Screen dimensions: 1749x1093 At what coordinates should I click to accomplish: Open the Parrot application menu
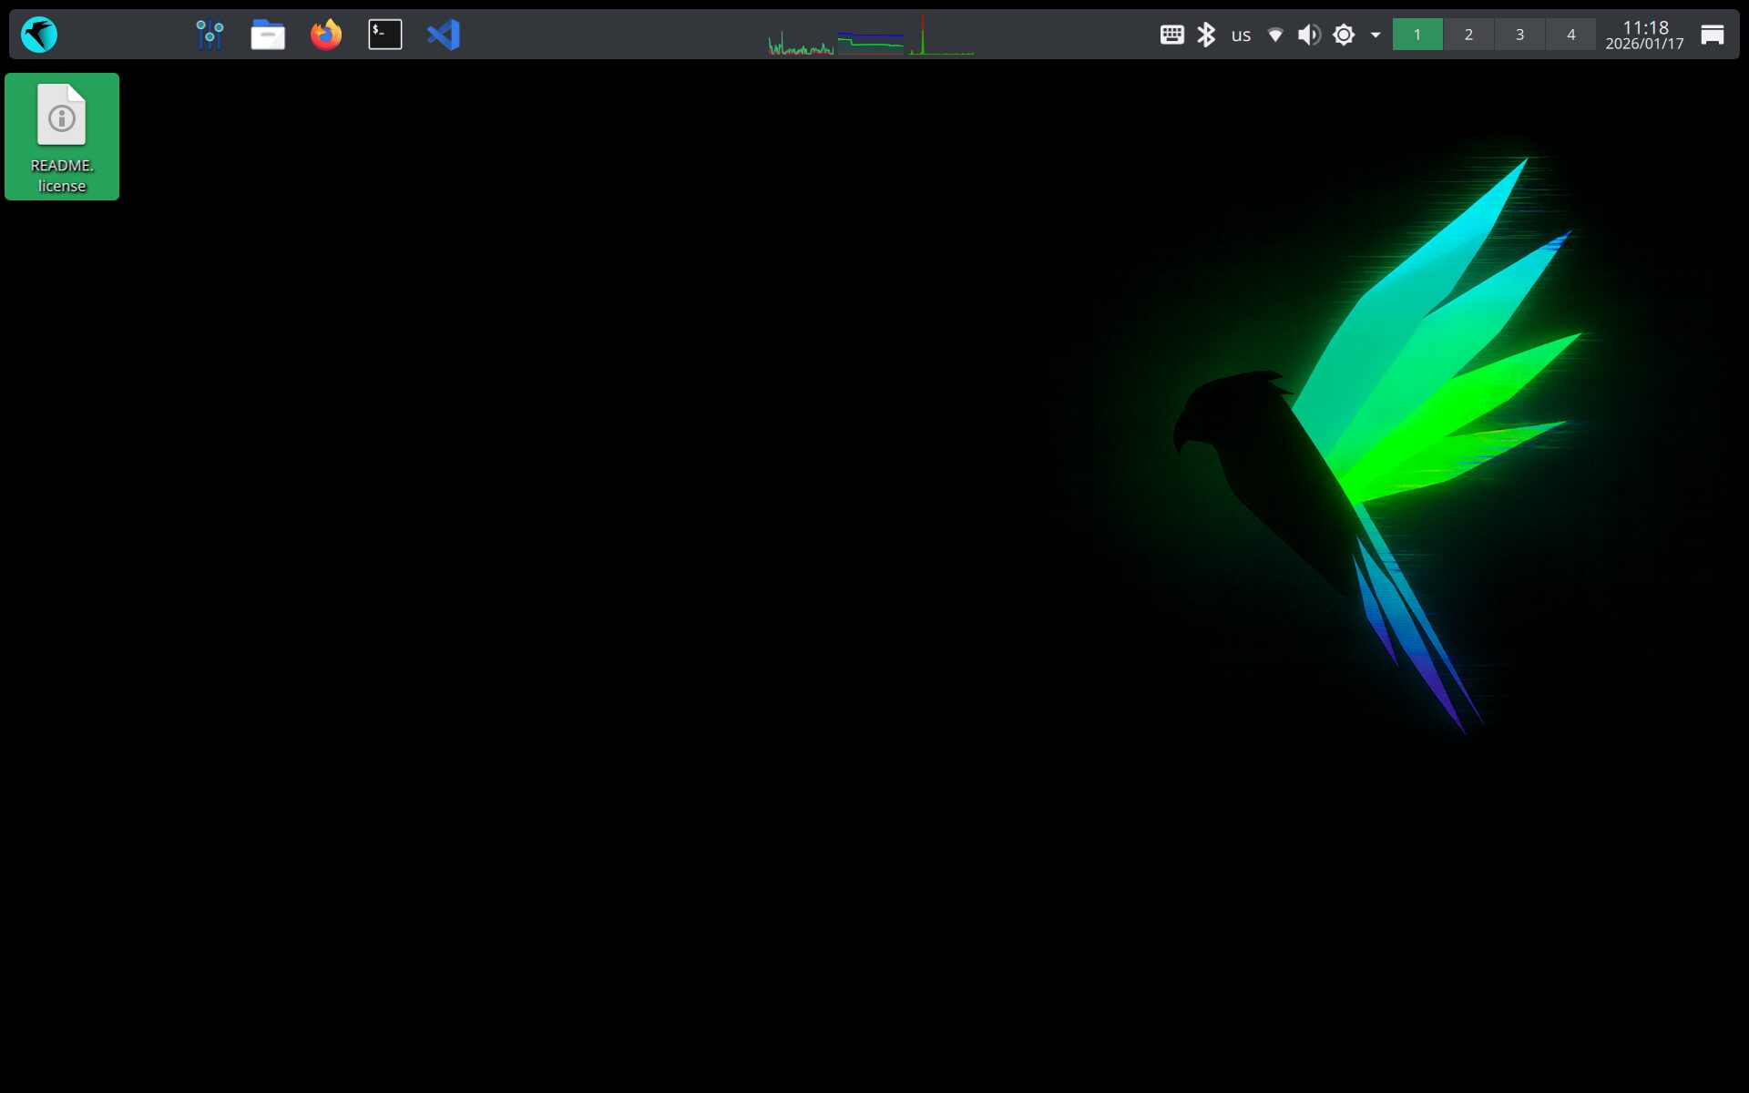coord(38,35)
